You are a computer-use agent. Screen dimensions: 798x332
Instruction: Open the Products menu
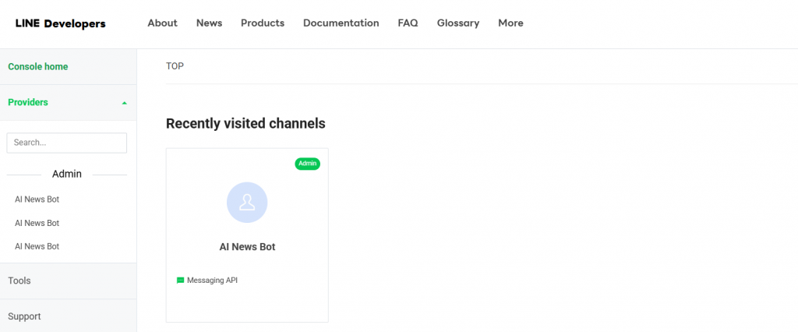point(263,23)
